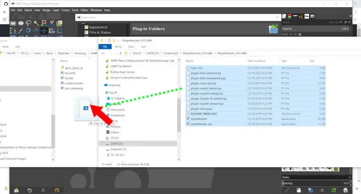Open quick access toolbar dropdown arrow in Explorer

click(118, 40)
